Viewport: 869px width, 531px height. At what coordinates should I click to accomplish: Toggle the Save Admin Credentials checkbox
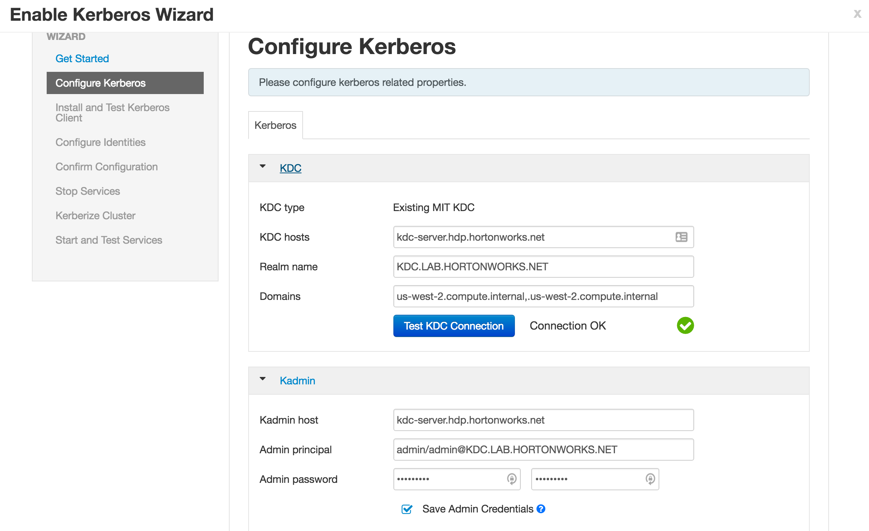[407, 509]
